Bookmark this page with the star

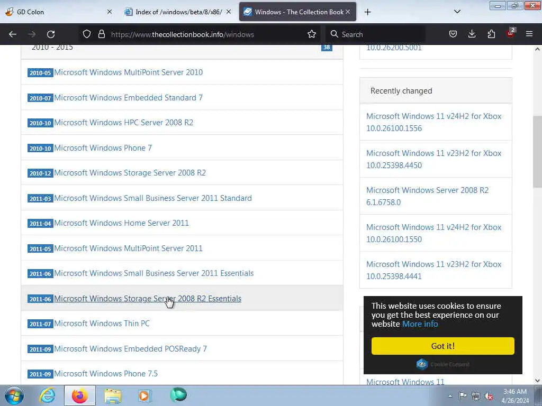(312, 34)
